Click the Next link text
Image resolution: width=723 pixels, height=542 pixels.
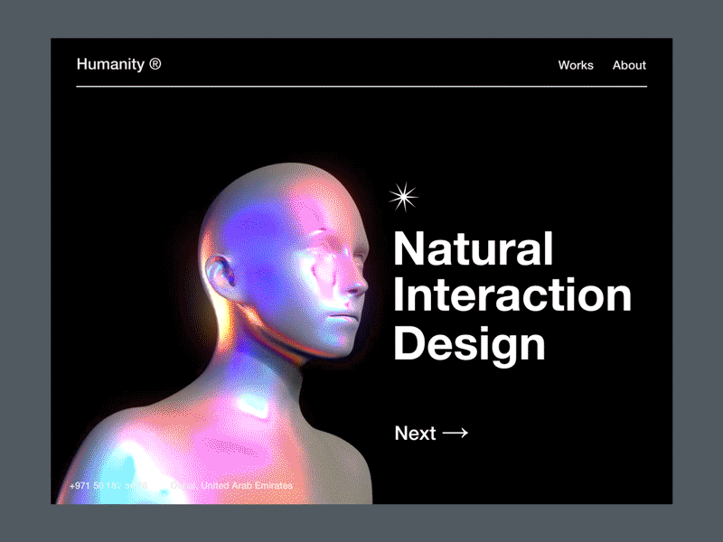415,434
